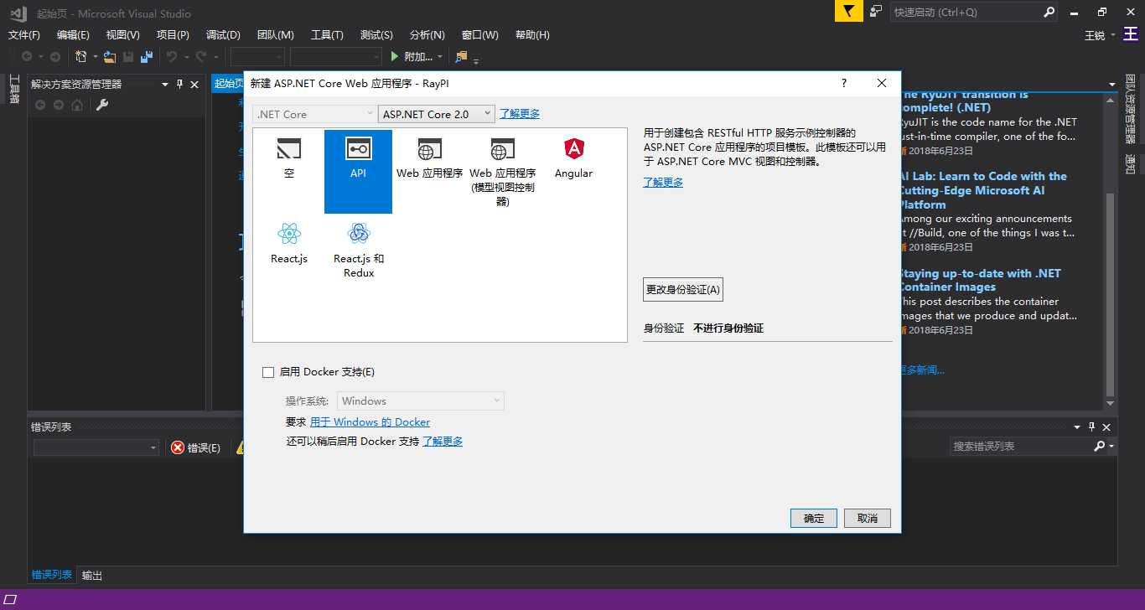This screenshot has width=1145, height=610.
Task: Expand the new project button dropdown arrow
Action: coord(95,56)
